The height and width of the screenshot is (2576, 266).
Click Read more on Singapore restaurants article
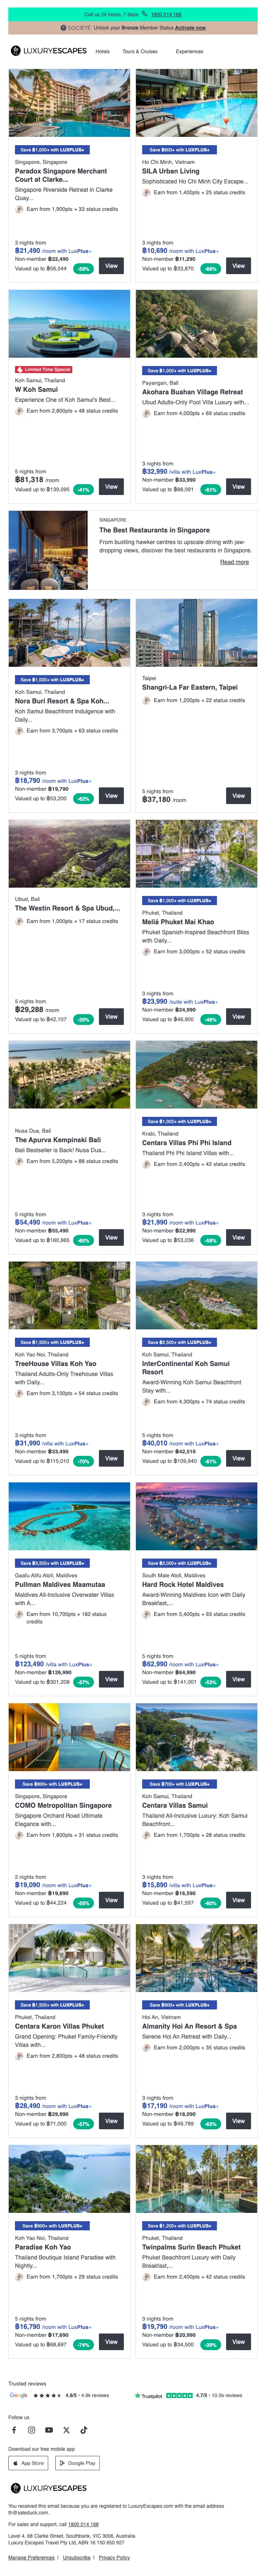point(234,562)
